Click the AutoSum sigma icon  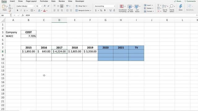(x=158, y=5)
